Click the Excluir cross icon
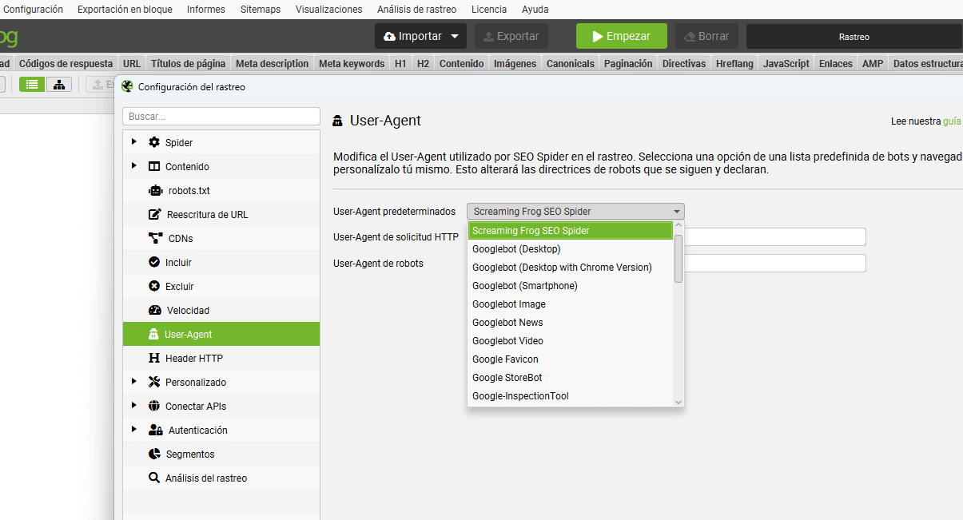 (154, 286)
